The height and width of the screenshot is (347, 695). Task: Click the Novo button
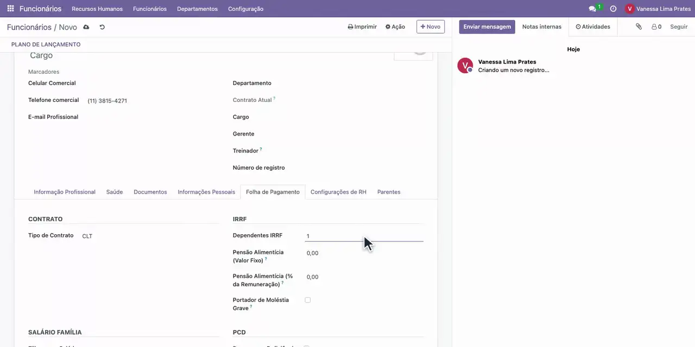[431, 27]
